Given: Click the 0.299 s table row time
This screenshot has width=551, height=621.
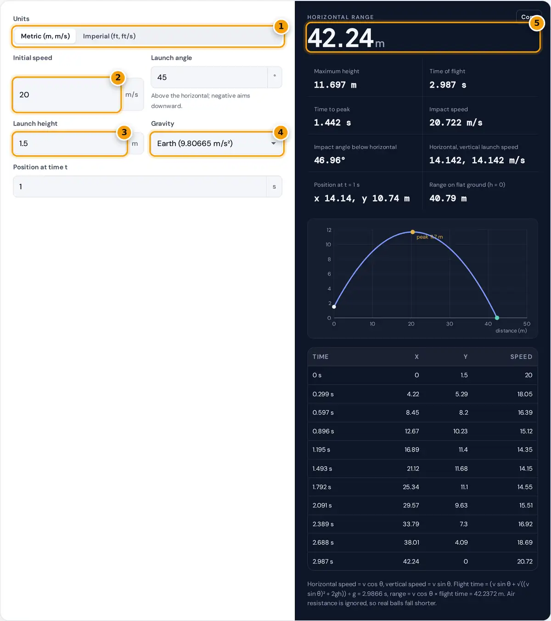Looking at the screenshot, I should [x=323, y=394].
